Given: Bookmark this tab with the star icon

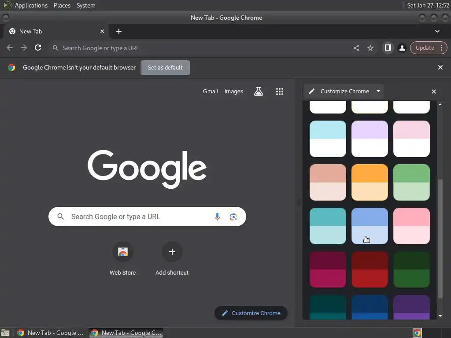Looking at the screenshot, I should click(x=370, y=48).
